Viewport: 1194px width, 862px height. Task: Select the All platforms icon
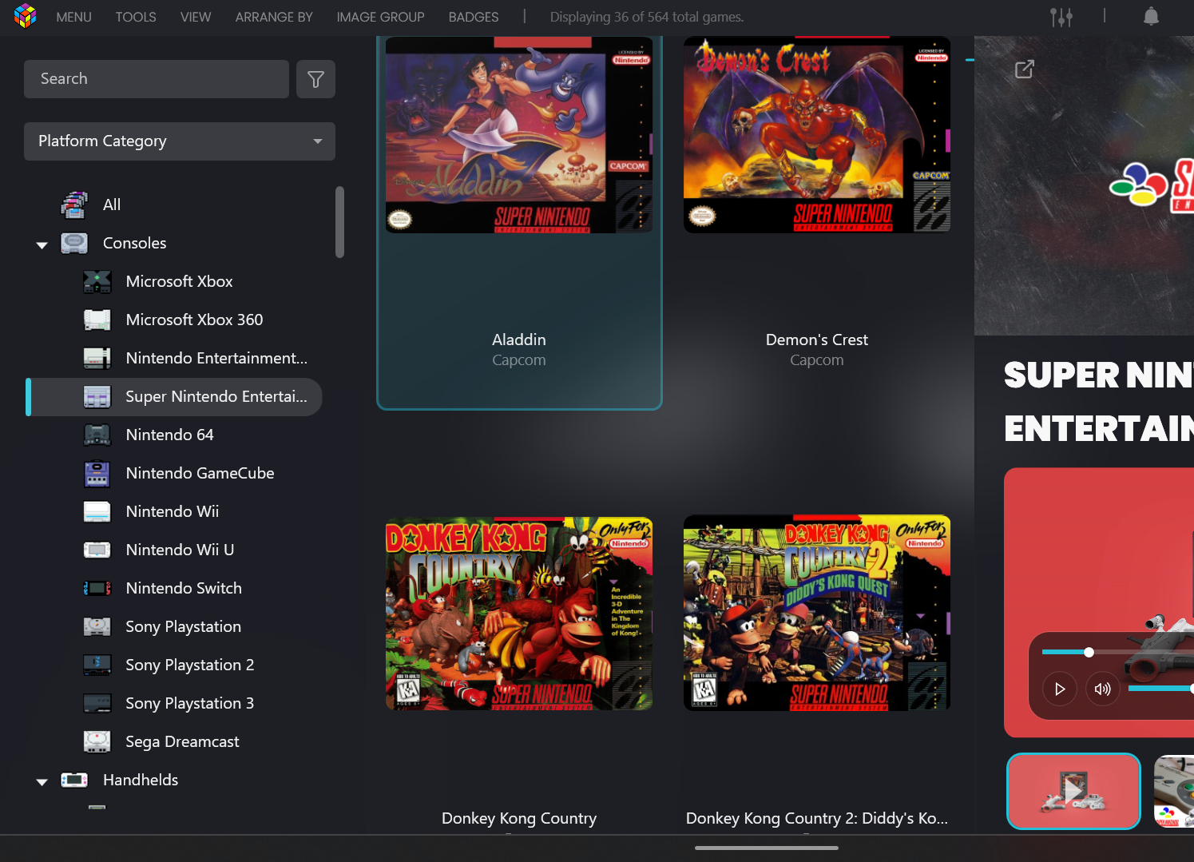[74, 205]
